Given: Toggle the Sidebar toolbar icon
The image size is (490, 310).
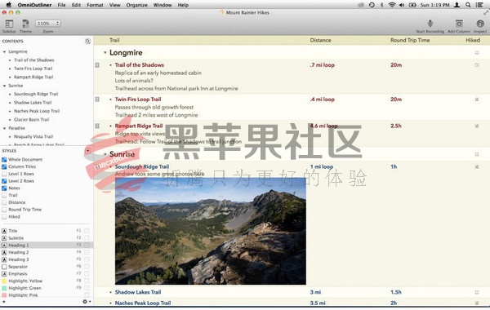Looking at the screenshot, I should pyautogui.click(x=9, y=24).
